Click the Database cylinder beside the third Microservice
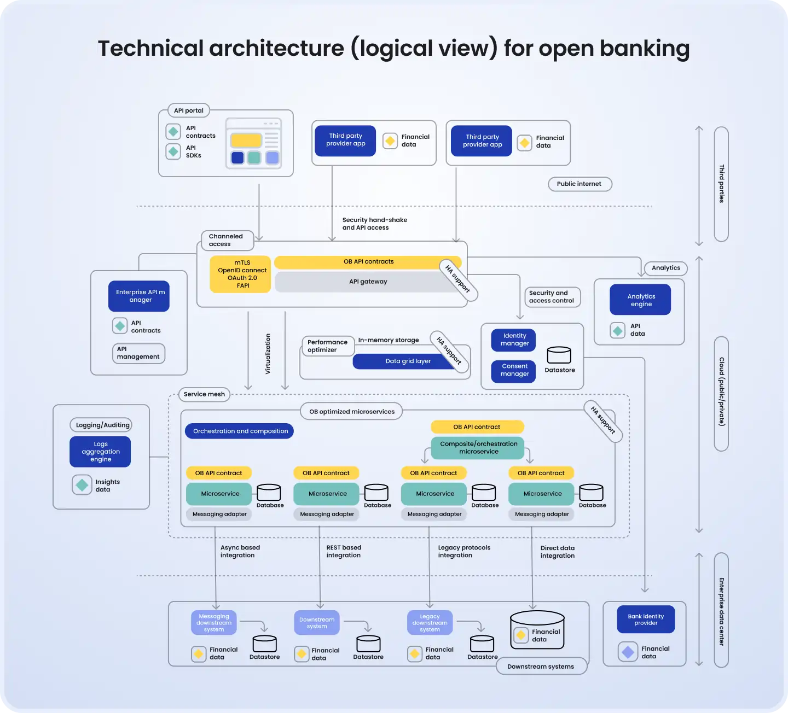The width and height of the screenshot is (788, 713). (x=484, y=492)
